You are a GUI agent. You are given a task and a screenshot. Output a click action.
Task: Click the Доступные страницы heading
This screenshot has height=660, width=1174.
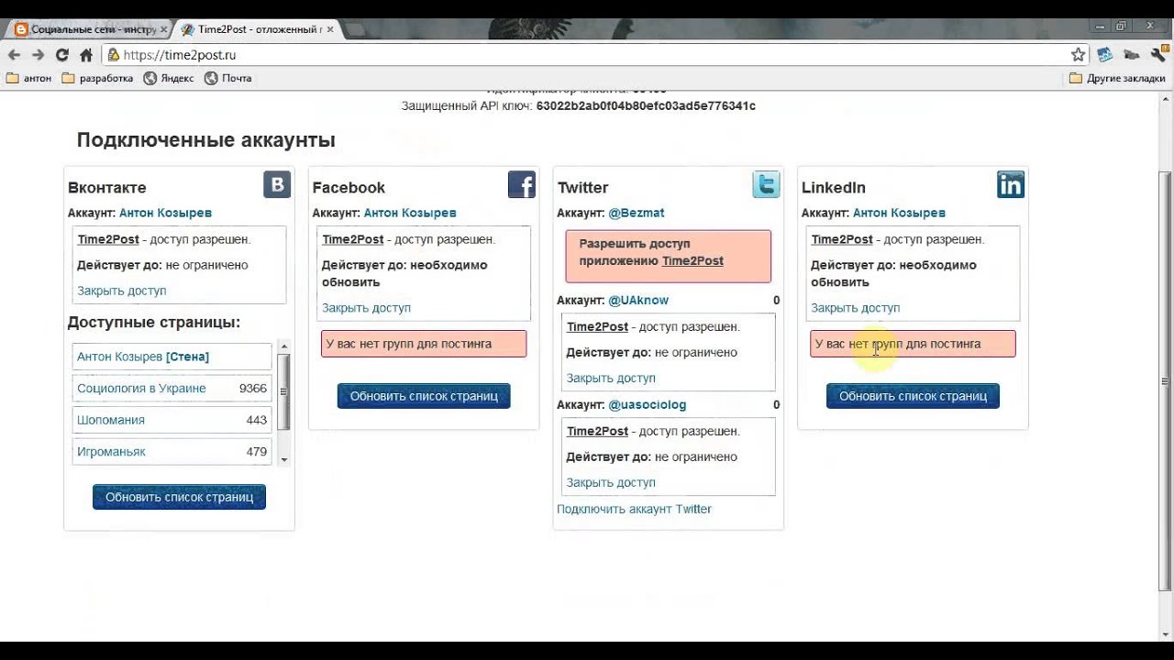point(154,323)
